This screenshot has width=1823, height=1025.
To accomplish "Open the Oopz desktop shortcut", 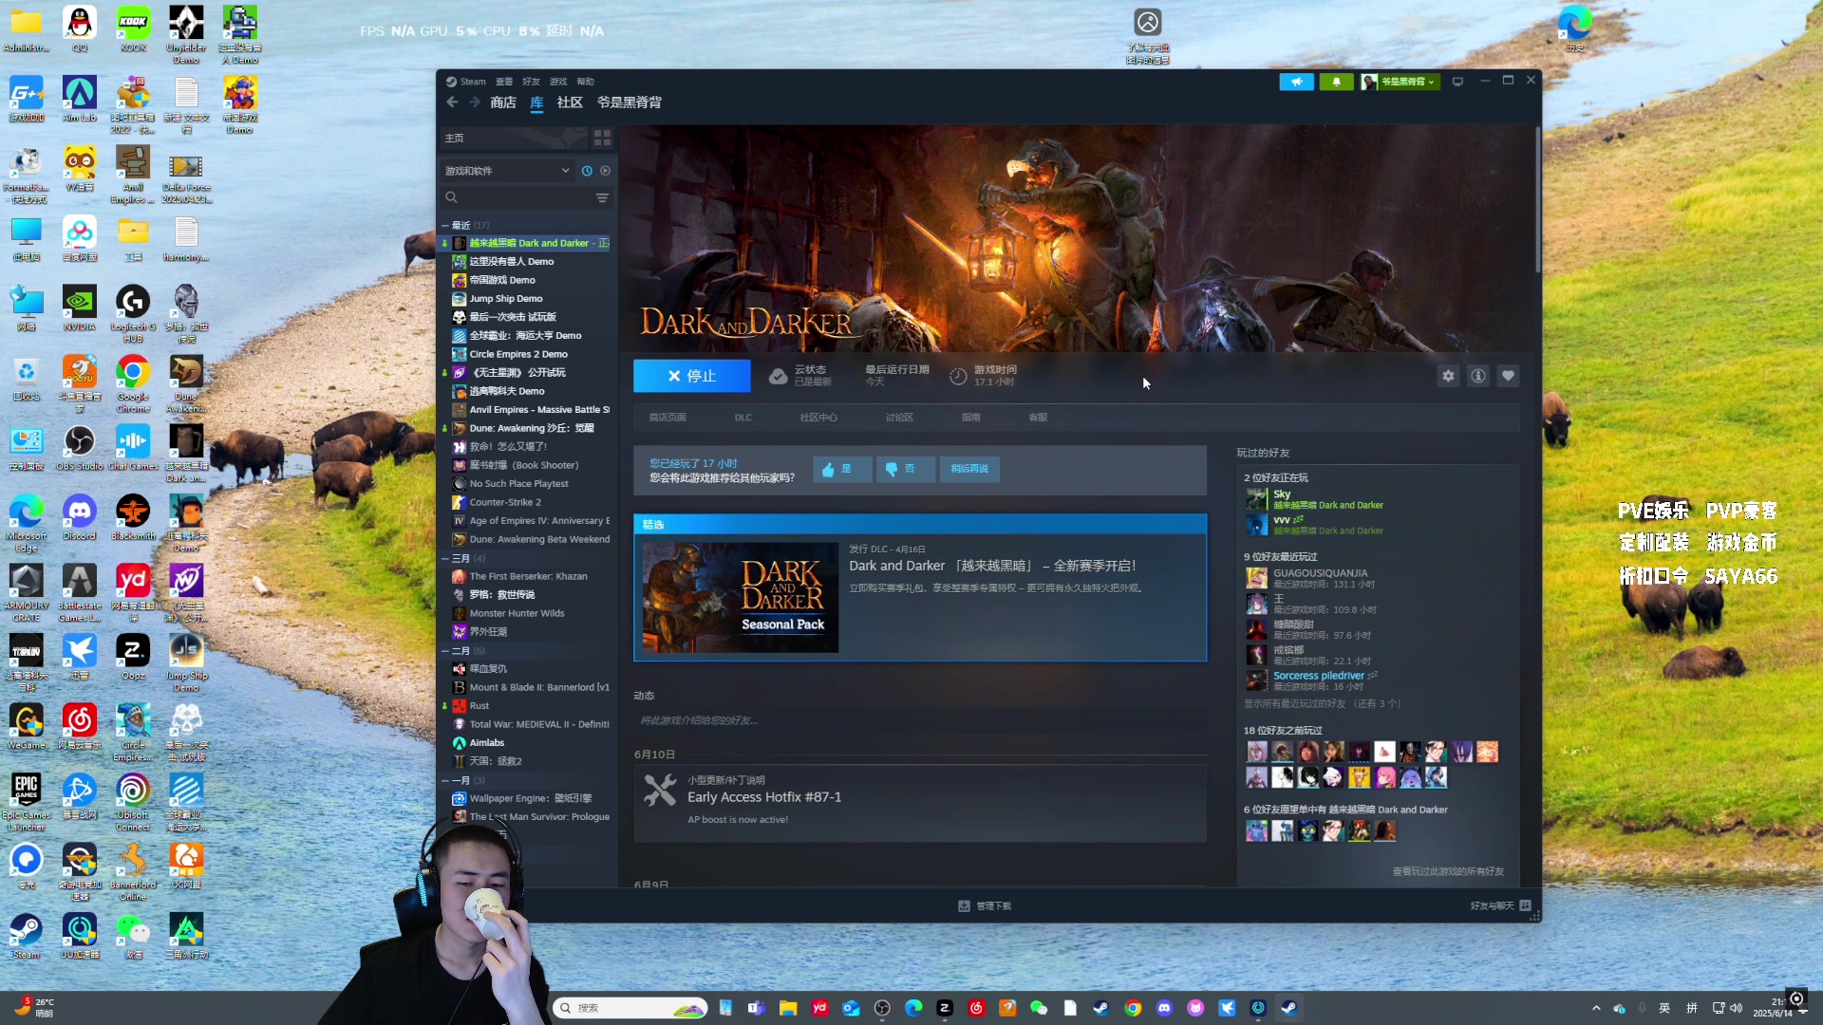I will pyautogui.click(x=133, y=657).
